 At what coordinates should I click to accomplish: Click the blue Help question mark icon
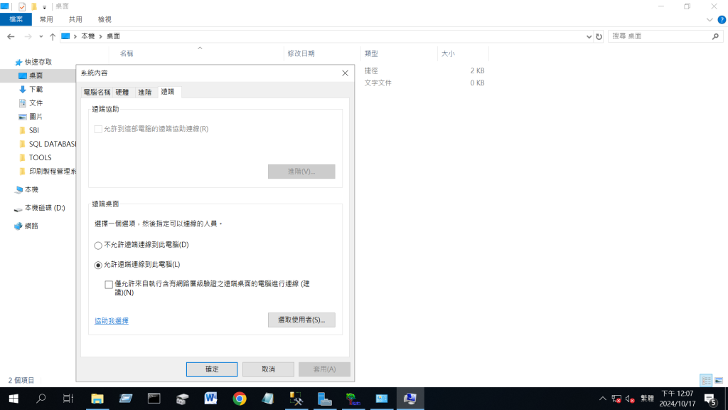click(722, 20)
